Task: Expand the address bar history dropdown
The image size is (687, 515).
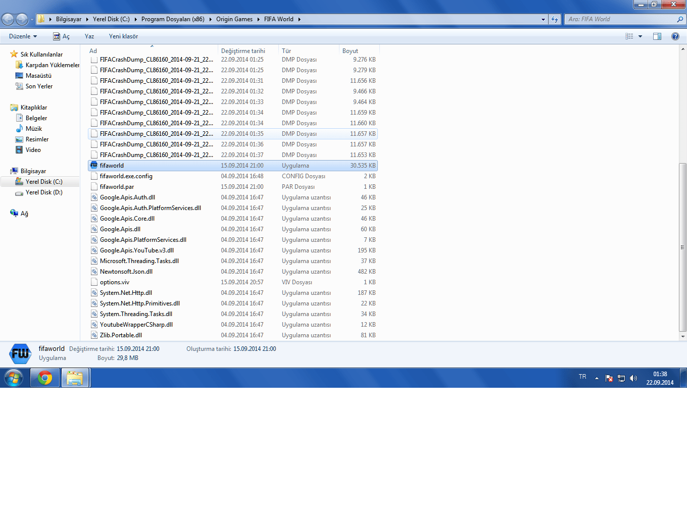Action: pos(543,19)
